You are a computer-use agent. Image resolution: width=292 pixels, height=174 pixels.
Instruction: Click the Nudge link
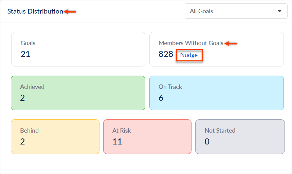(189, 55)
